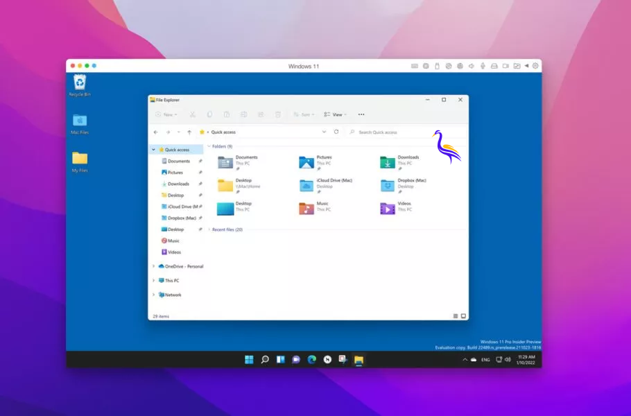Open the Parallels settings gear in the title bar
The width and height of the screenshot is (631, 416).
point(535,66)
